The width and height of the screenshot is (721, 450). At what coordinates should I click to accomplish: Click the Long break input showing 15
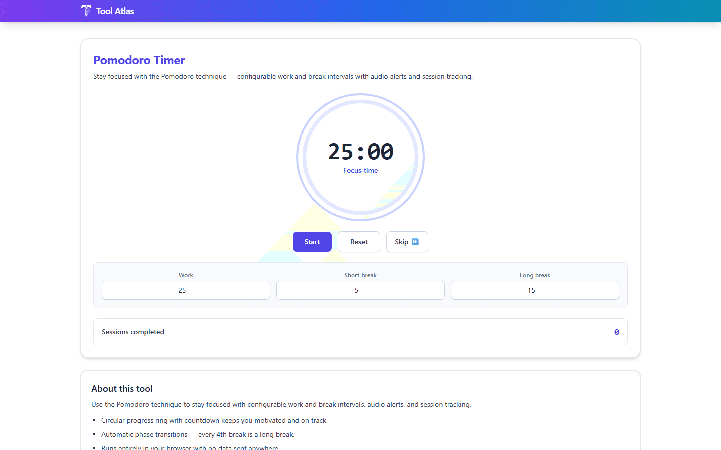pos(534,290)
